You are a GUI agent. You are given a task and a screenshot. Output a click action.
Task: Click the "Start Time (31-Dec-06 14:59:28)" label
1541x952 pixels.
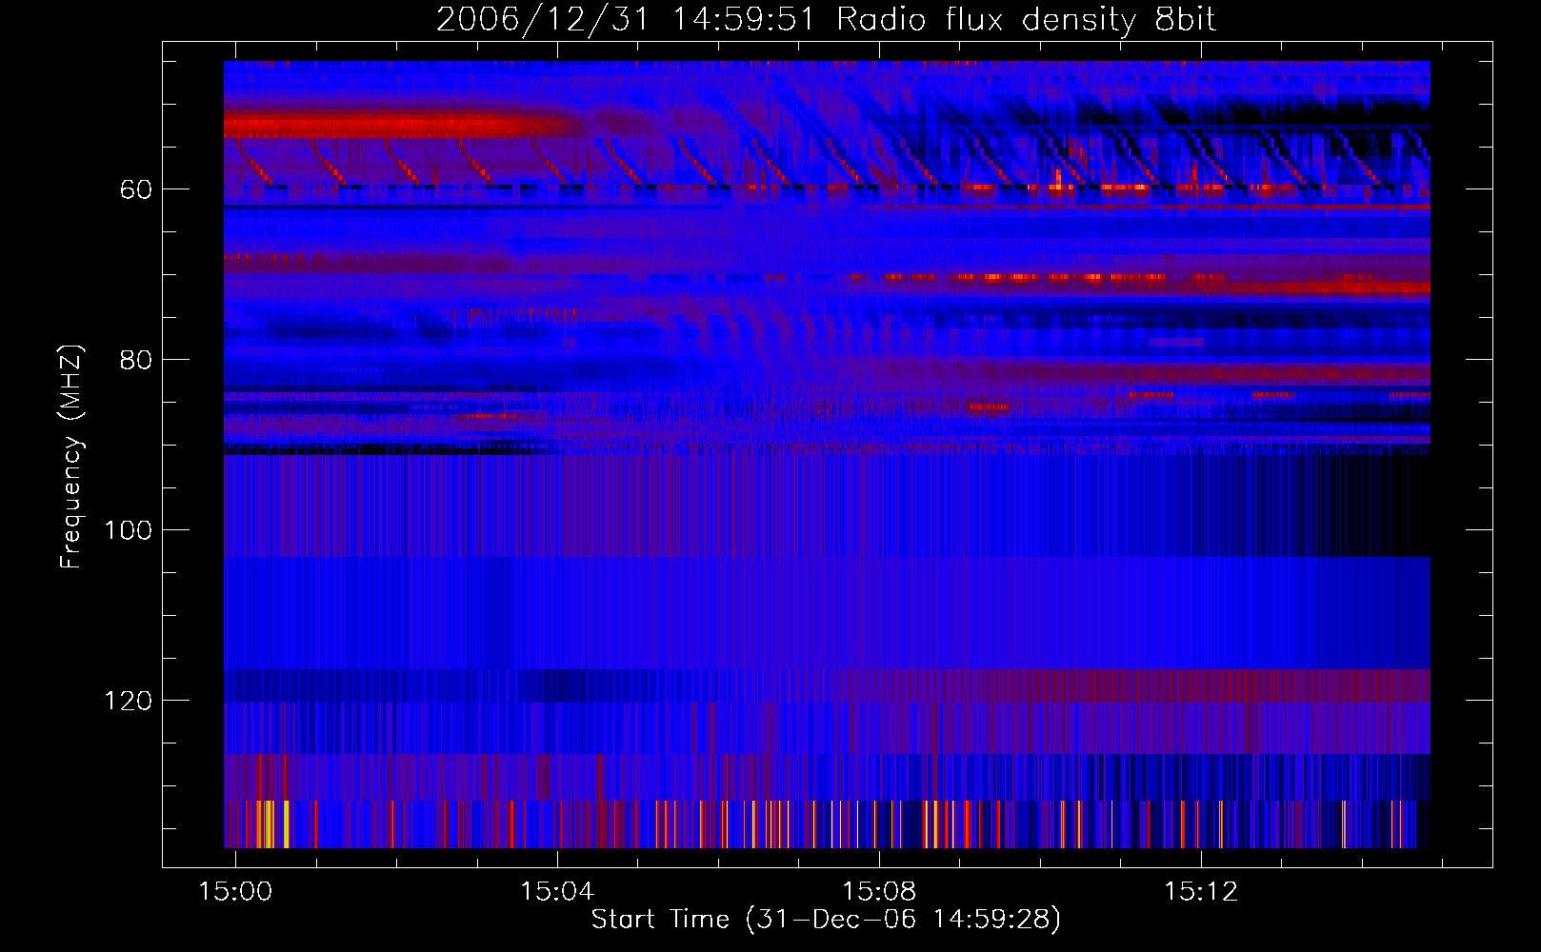point(826,920)
